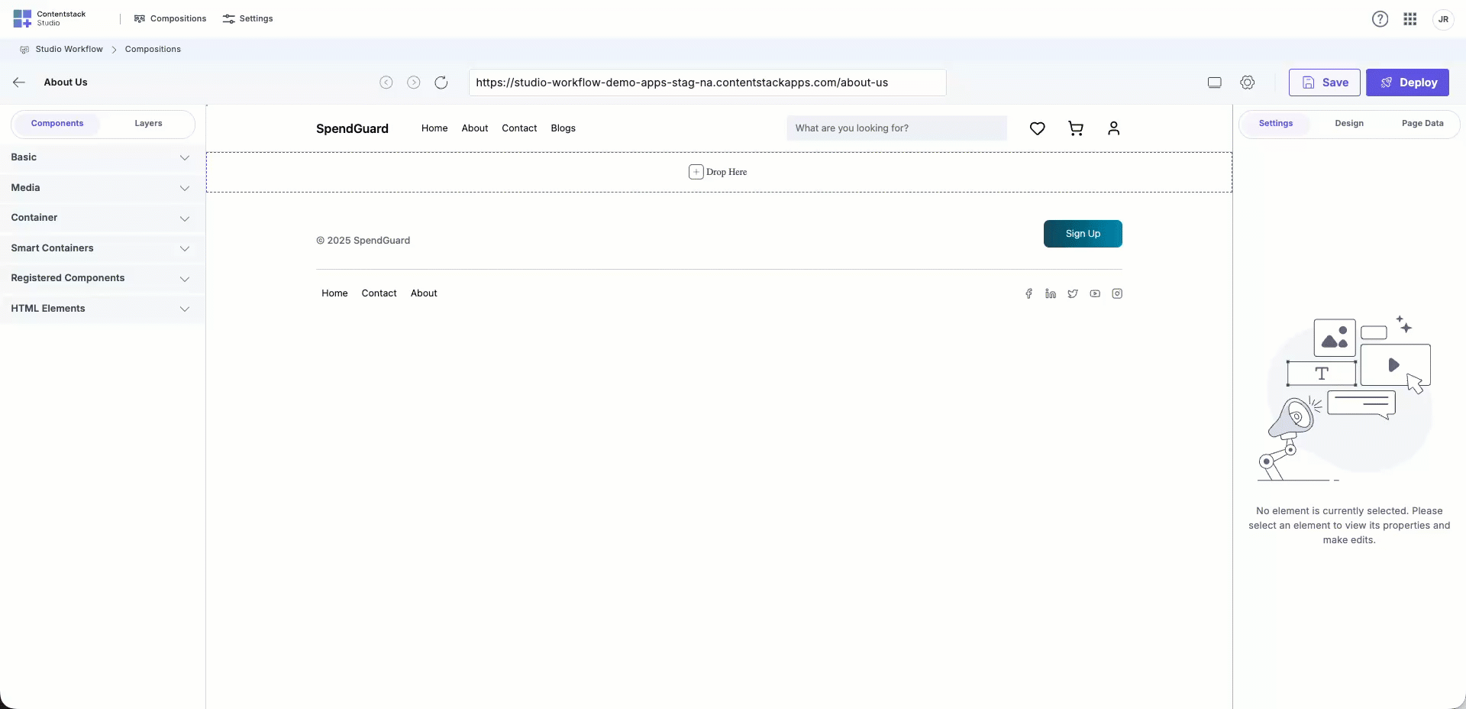Expand the HTML Elements section
The height and width of the screenshot is (709, 1466).
click(102, 309)
